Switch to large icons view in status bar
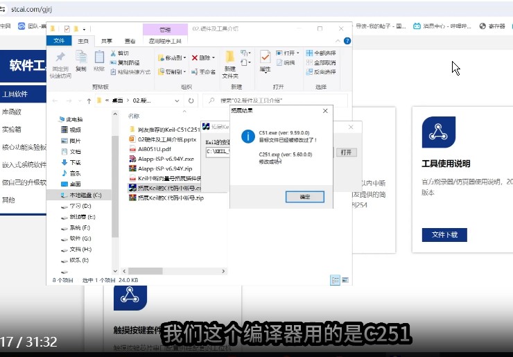The height and width of the screenshot is (357, 513). [x=345, y=280]
